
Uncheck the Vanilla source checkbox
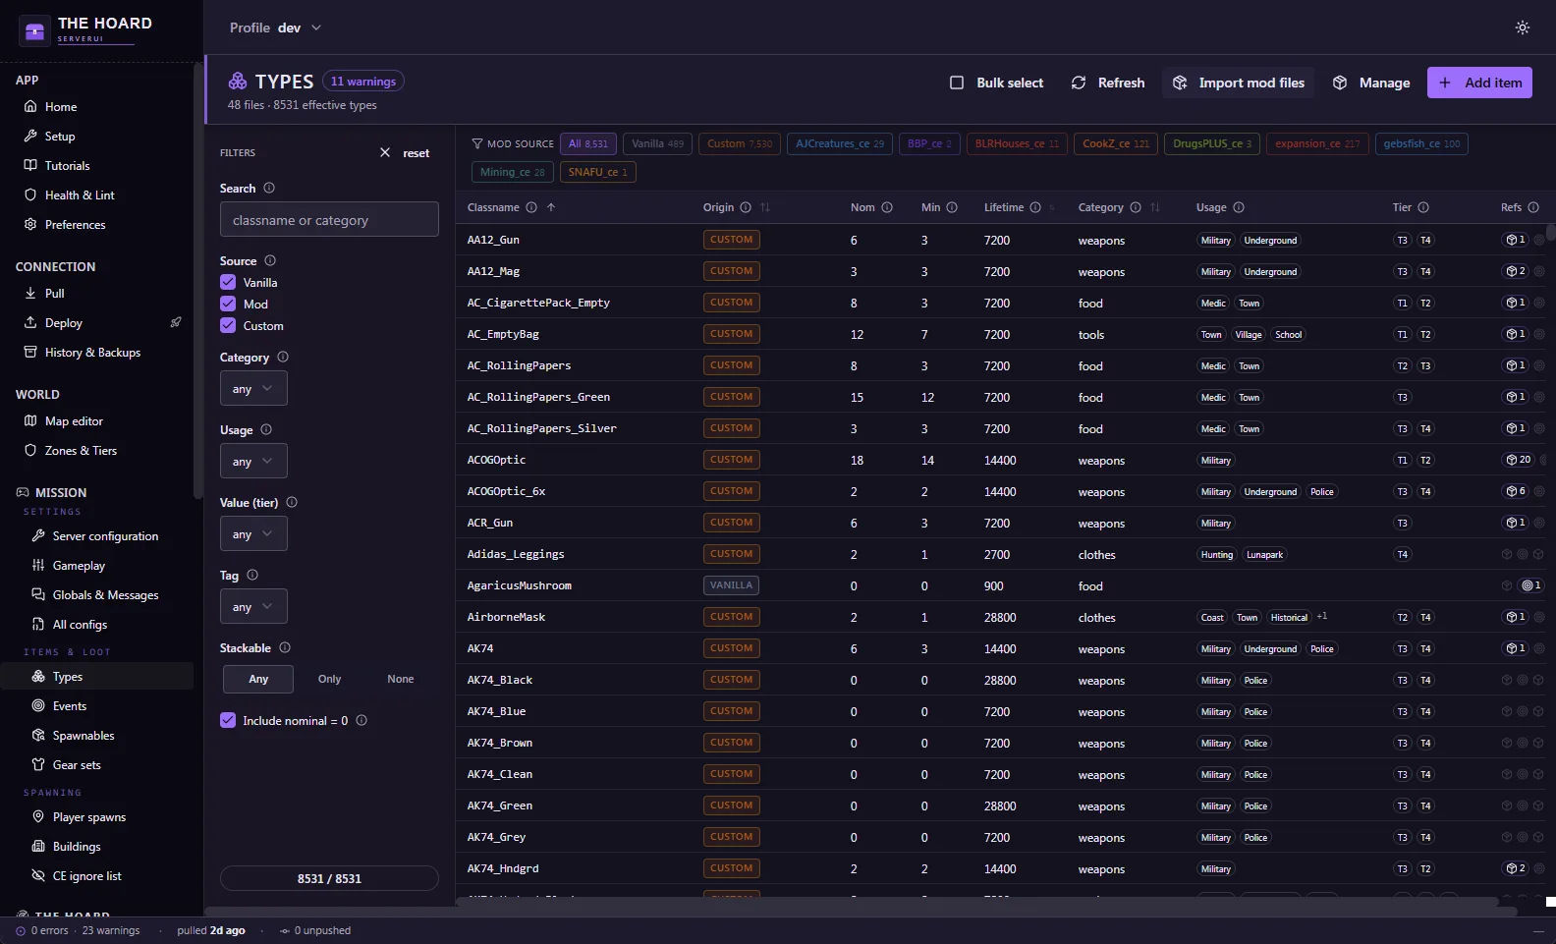point(228,282)
